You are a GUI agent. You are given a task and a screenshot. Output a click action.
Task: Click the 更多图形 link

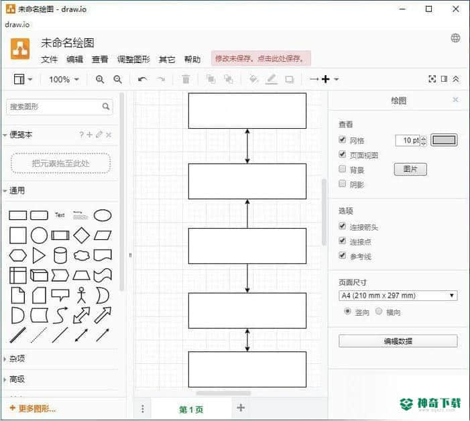[x=33, y=408]
